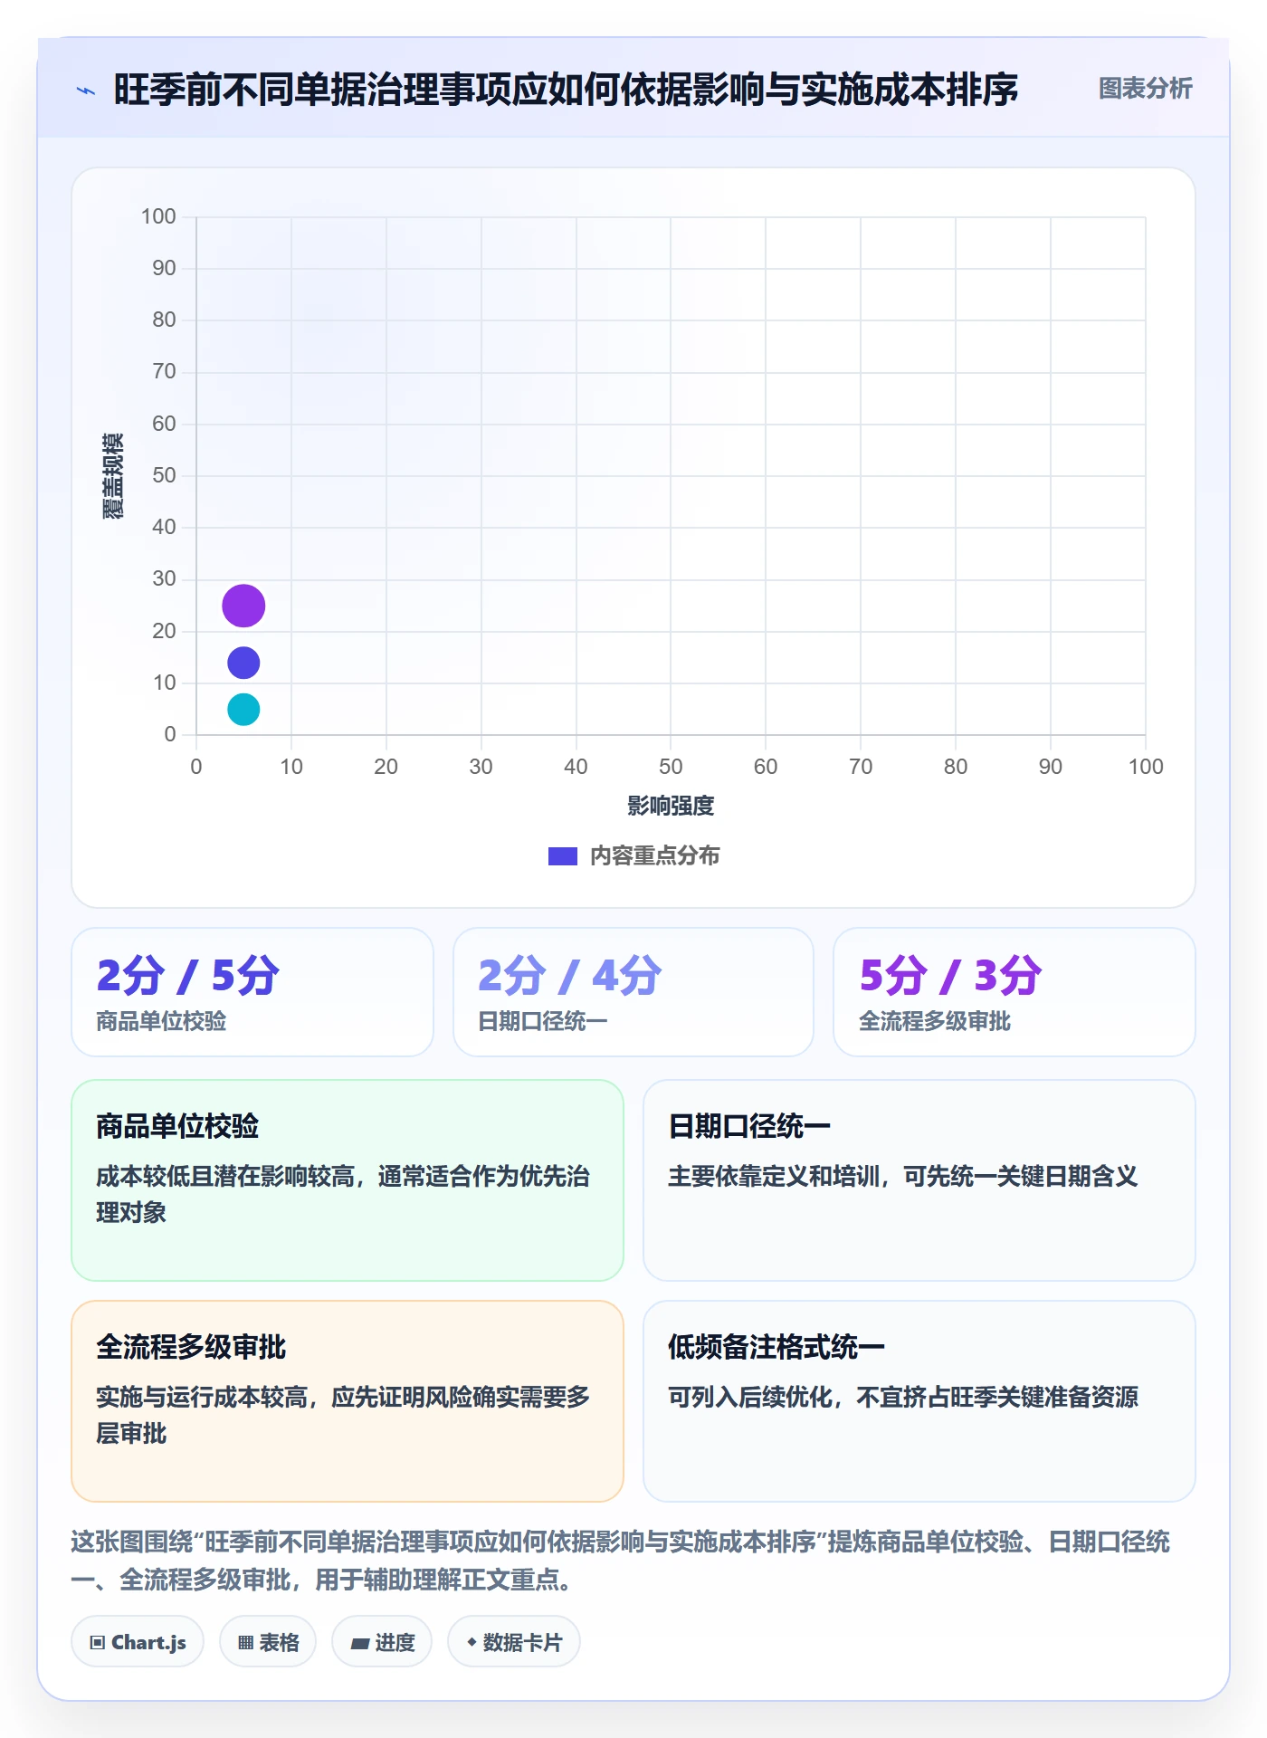Click the Chart.js tag chip
This screenshot has height=1738, width=1267.
(x=138, y=1642)
